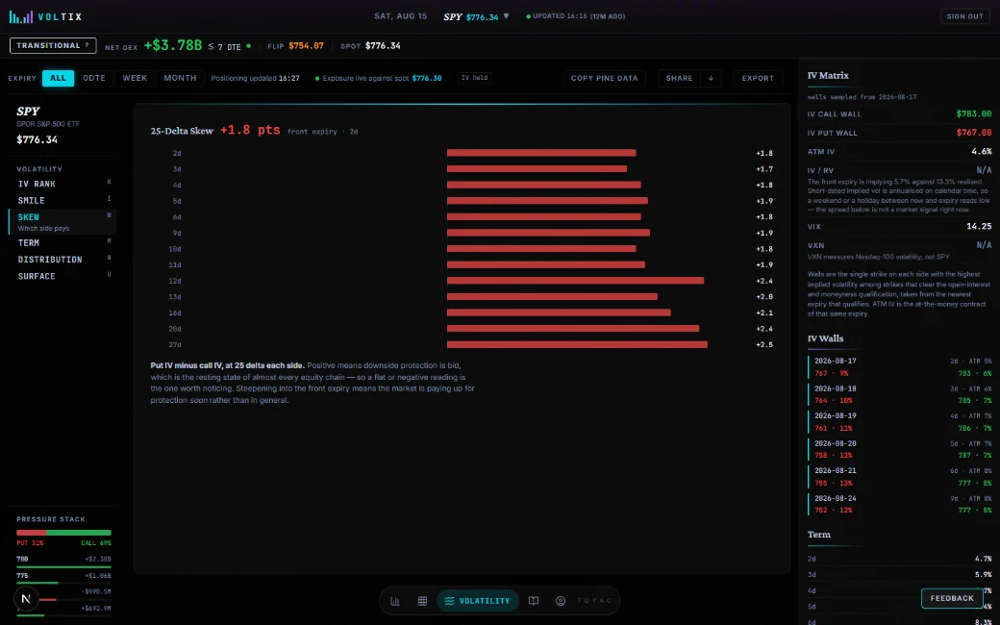Screen dimensions: 1000x625
Task: Select the 0DTE expiry filter
Action: 94,78
